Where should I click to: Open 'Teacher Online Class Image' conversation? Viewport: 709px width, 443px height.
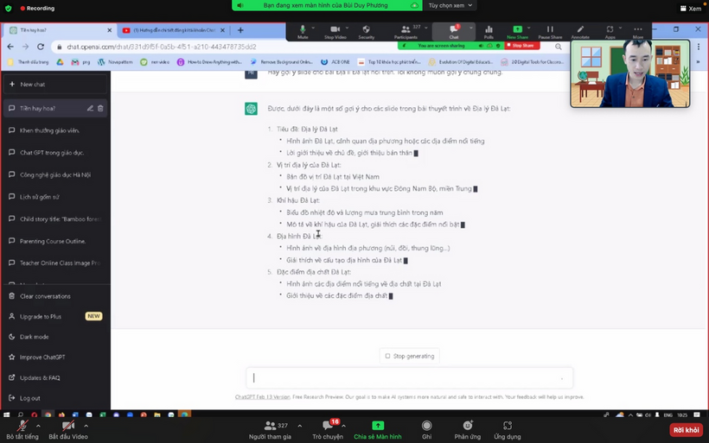[55, 263]
